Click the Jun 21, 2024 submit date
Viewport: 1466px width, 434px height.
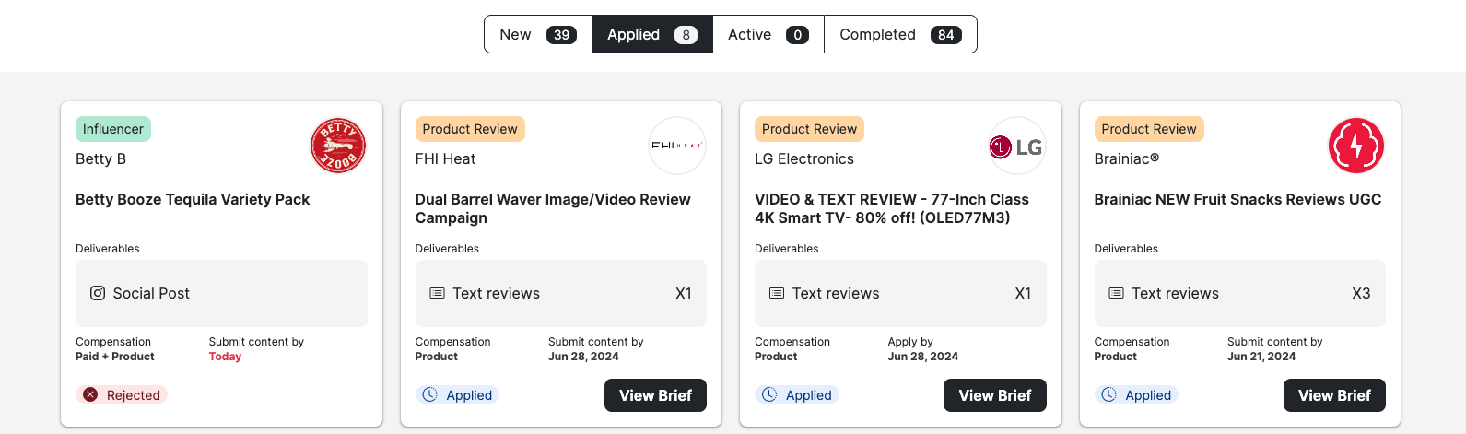pos(1261,357)
